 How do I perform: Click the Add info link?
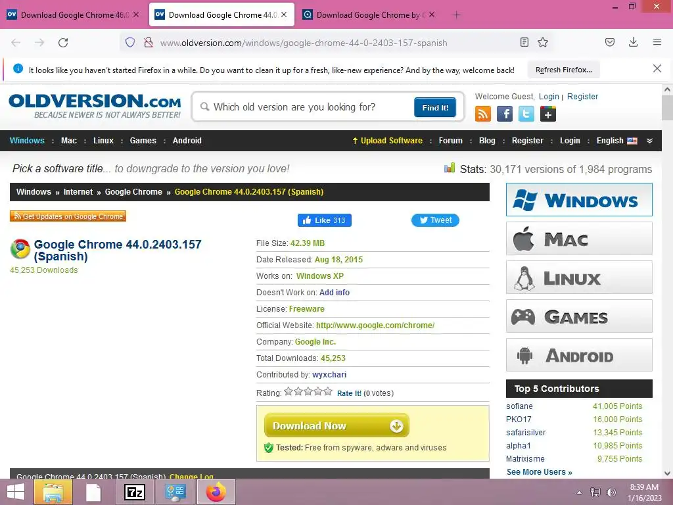tap(335, 293)
